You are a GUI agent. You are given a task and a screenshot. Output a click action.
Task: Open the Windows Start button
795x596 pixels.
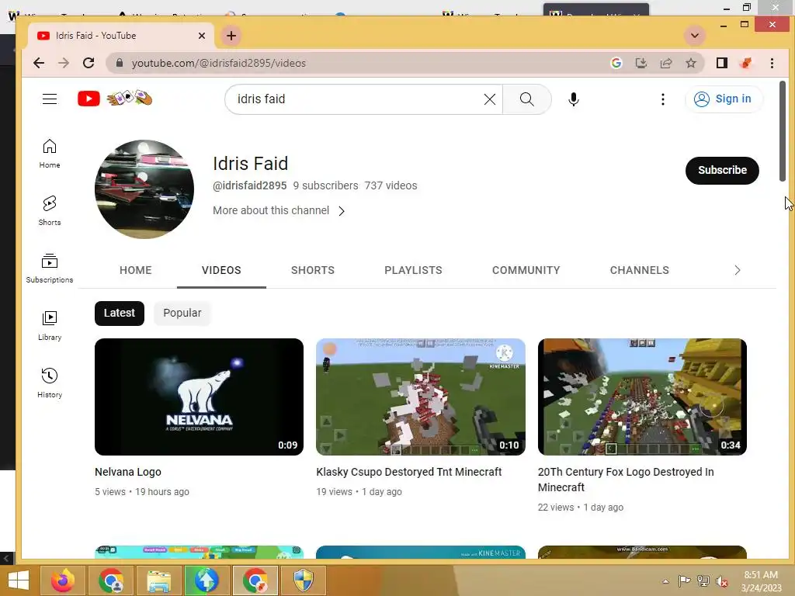(x=19, y=580)
